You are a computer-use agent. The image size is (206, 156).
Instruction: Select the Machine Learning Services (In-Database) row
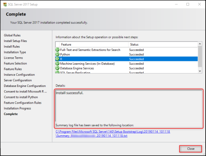tap(126, 64)
